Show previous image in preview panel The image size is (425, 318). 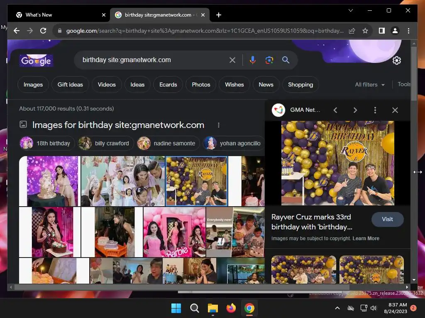335,110
